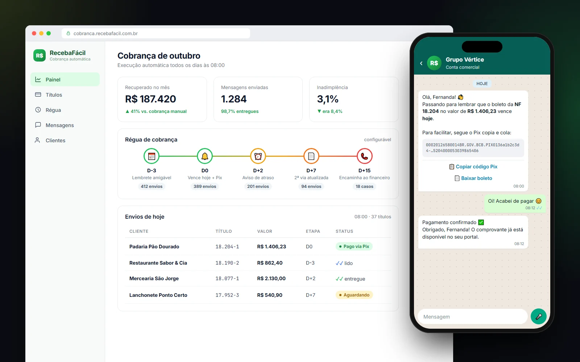
Task: Click the Inadimplência 3,1% card
Action: (x=354, y=99)
